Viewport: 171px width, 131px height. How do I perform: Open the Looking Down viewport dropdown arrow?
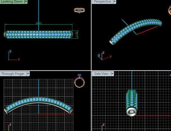(x=26, y=1)
